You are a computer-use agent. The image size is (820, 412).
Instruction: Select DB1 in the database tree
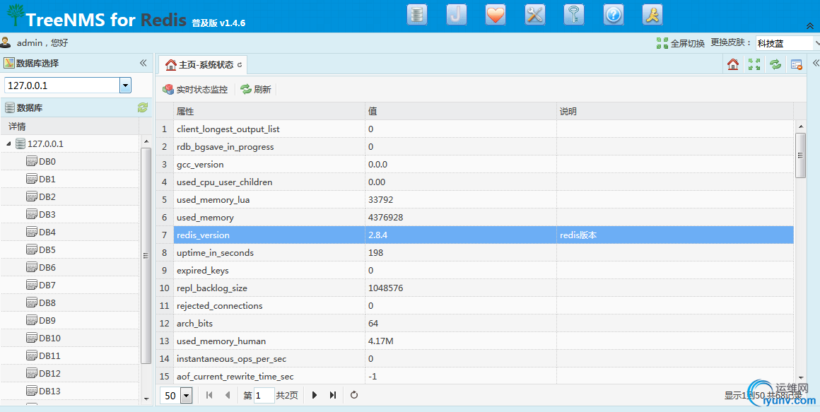(x=47, y=179)
